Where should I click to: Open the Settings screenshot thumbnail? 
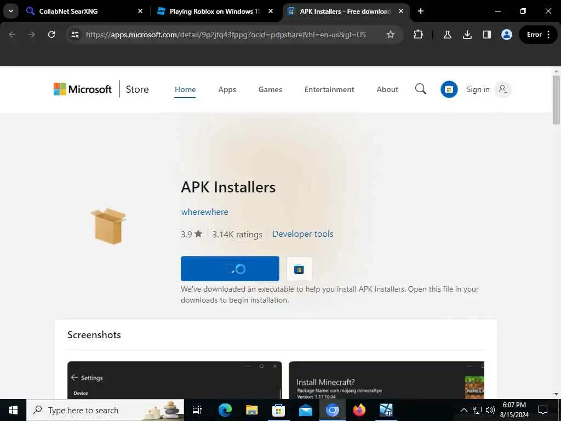(175, 380)
